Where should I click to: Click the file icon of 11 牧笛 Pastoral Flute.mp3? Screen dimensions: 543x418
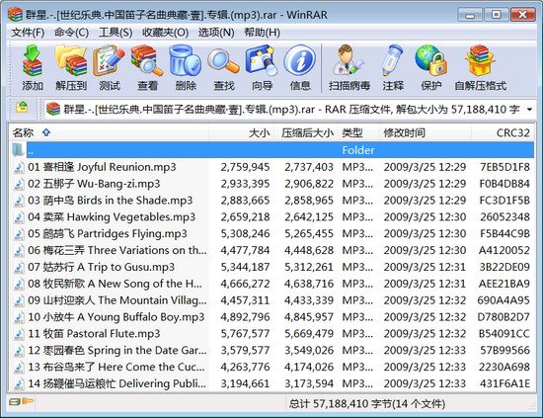pos(19,334)
